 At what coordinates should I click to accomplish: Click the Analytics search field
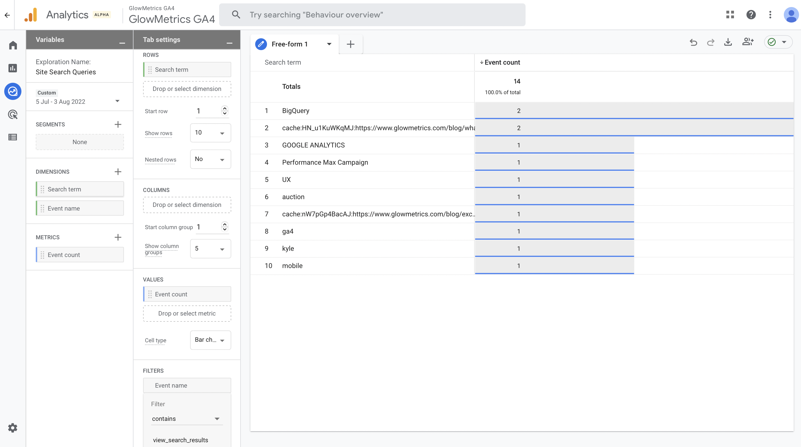tap(372, 15)
